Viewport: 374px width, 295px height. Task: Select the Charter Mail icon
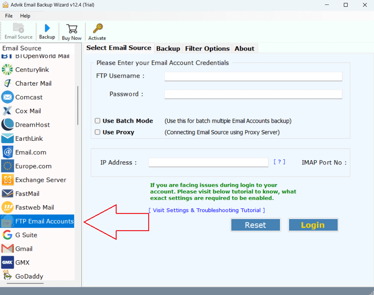7,83
